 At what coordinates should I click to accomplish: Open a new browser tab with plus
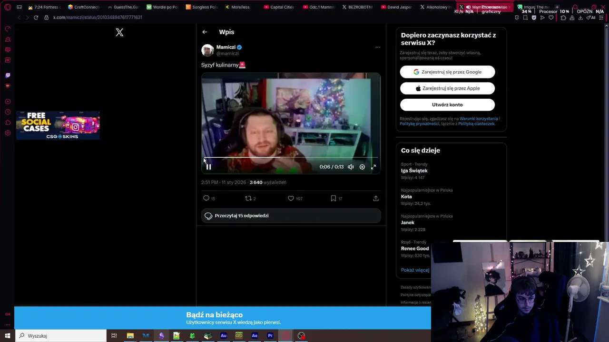point(557,7)
